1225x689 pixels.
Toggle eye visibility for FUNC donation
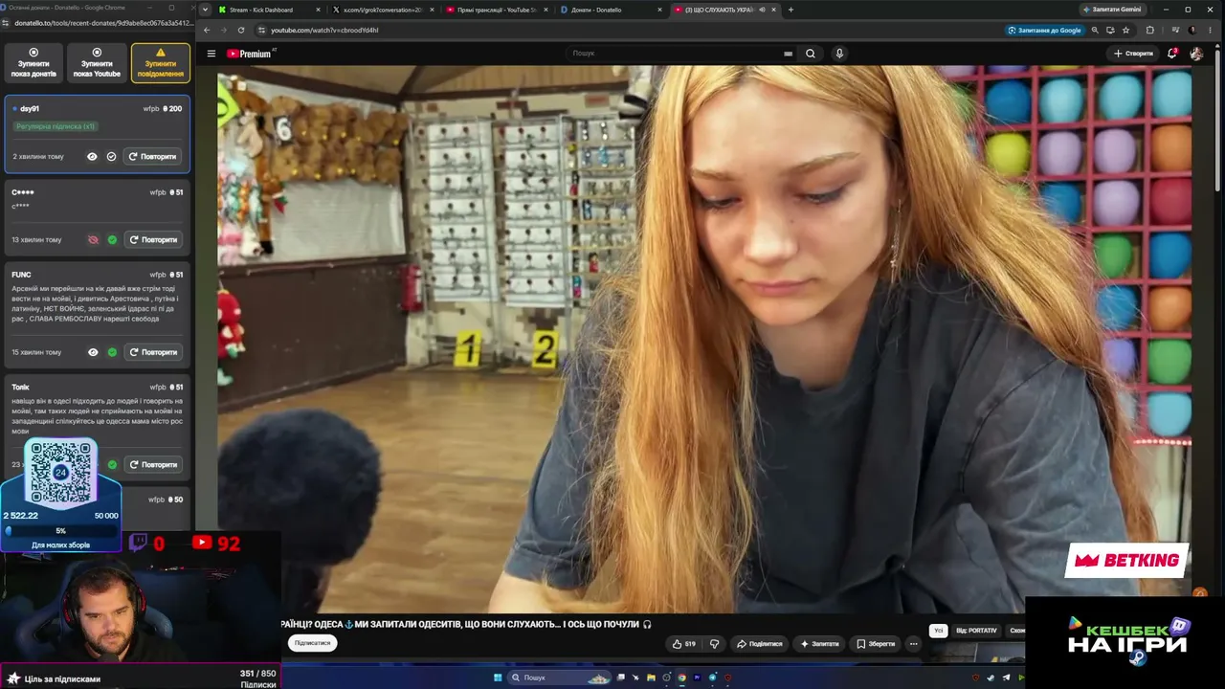[93, 352]
